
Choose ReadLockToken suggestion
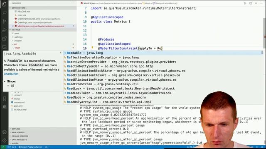point(163,93)
